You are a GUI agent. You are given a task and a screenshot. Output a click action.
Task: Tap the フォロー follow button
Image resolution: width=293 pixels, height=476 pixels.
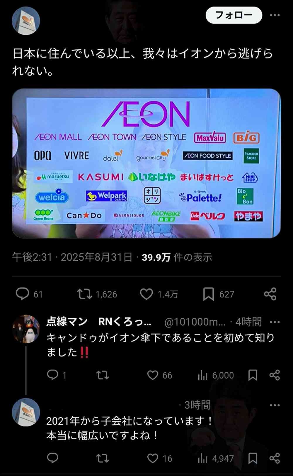(234, 15)
